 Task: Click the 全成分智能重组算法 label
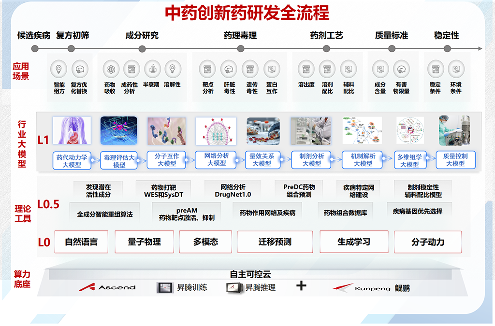(x=105, y=213)
